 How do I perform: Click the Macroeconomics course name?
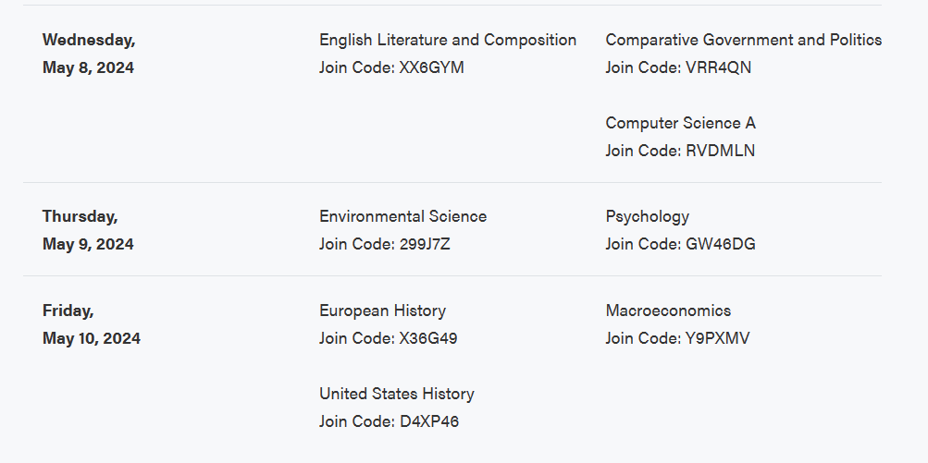tap(668, 311)
